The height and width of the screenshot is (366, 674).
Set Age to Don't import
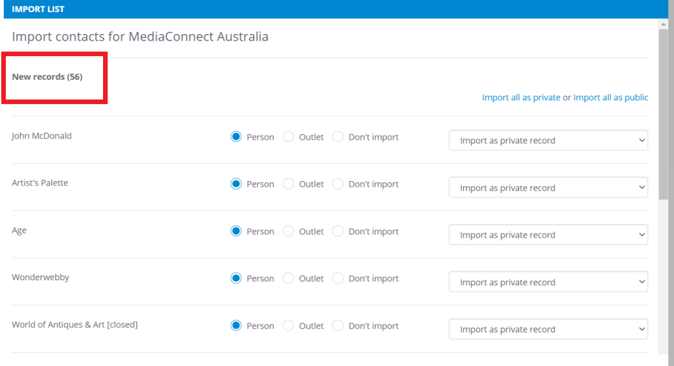(x=338, y=232)
